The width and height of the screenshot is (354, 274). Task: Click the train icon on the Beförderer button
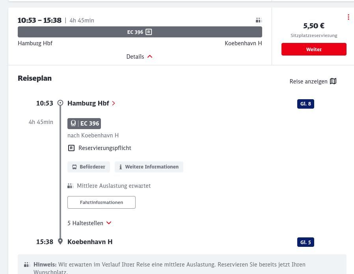(x=75, y=167)
